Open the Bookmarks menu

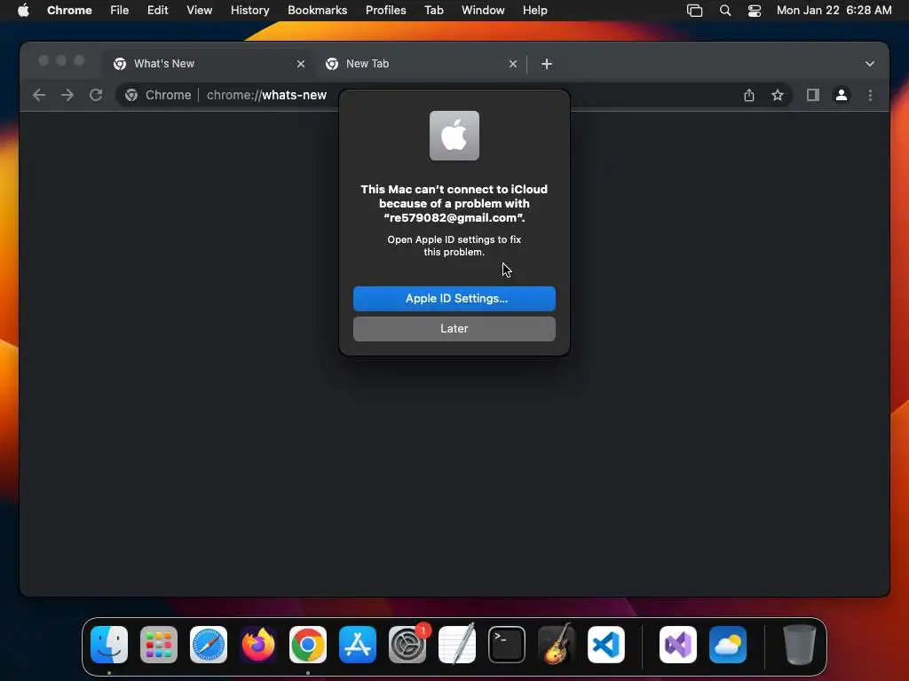(x=317, y=10)
